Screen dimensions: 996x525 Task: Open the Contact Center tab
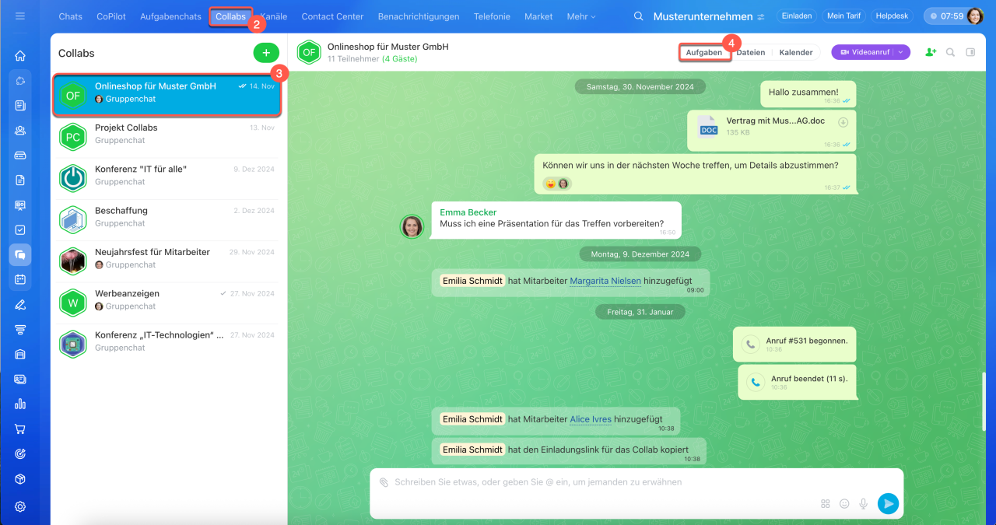332,16
